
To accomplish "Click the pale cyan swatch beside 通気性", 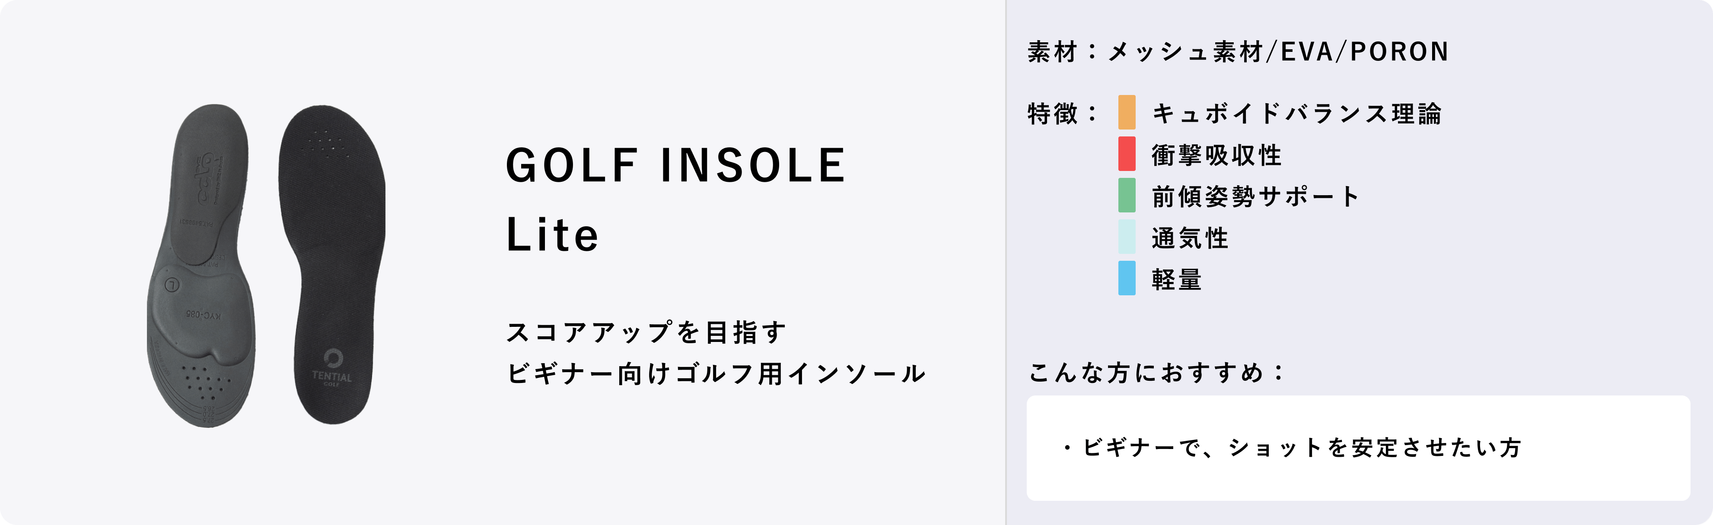I will (x=1127, y=237).
